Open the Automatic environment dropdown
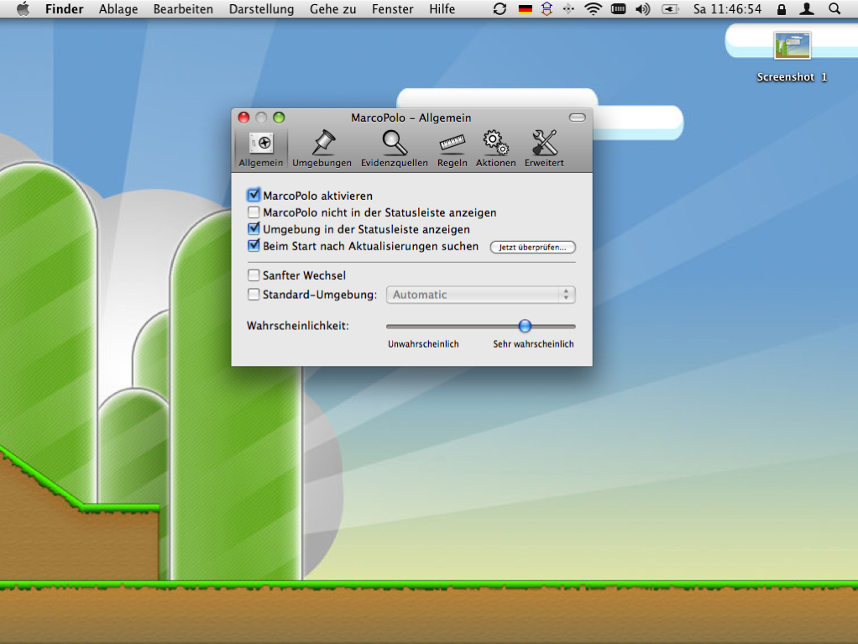858x644 pixels. (x=480, y=295)
